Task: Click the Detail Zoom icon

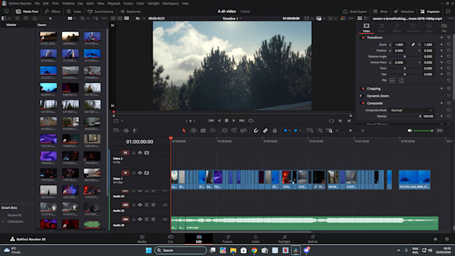Action: [x=320, y=131]
